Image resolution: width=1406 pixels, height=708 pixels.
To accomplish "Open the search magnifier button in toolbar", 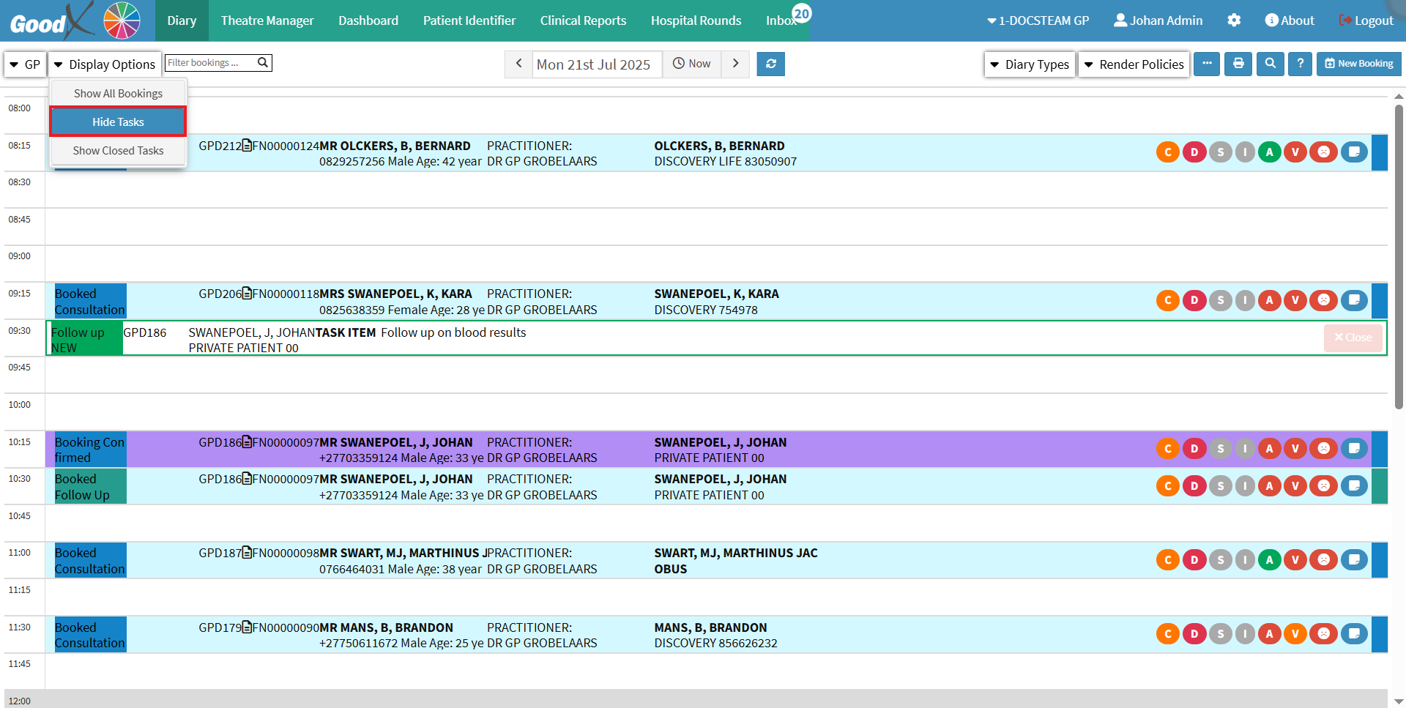I will tap(1271, 64).
